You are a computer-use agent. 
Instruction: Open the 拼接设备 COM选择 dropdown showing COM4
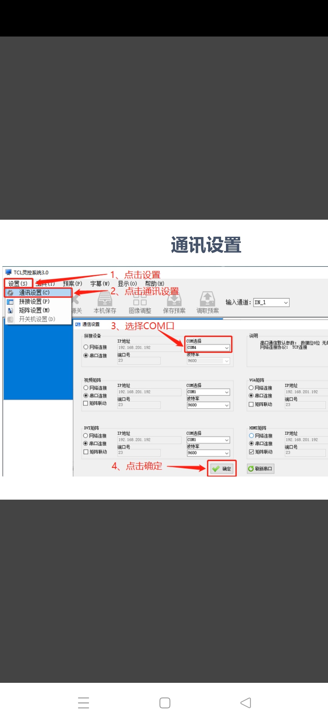click(x=208, y=348)
